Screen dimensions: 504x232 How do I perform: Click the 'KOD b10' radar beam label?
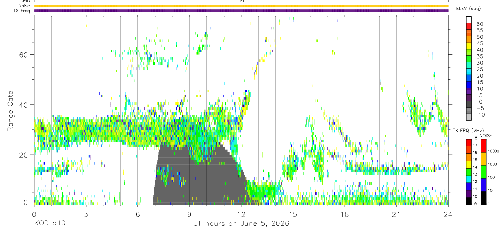pyautogui.click(x=49, y=224)
